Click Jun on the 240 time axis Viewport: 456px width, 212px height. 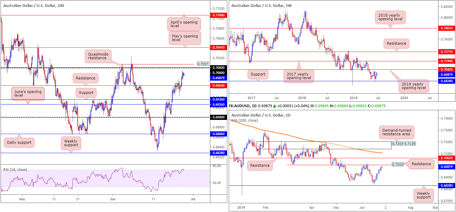tap(113, 199)
